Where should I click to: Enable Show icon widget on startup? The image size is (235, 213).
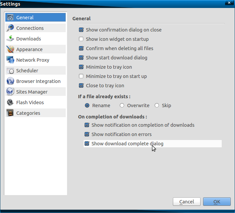coord(81,39)
